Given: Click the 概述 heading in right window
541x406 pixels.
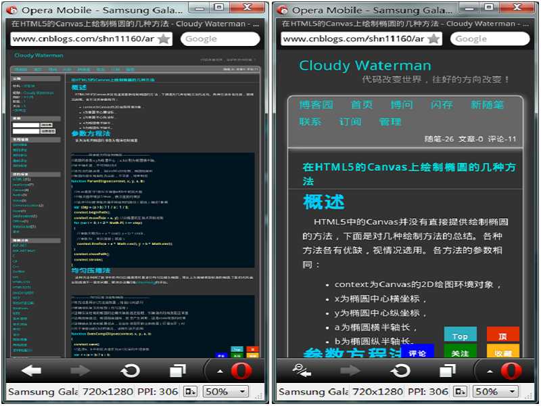Looking at the screenshot, I should (x=324, y=202).
